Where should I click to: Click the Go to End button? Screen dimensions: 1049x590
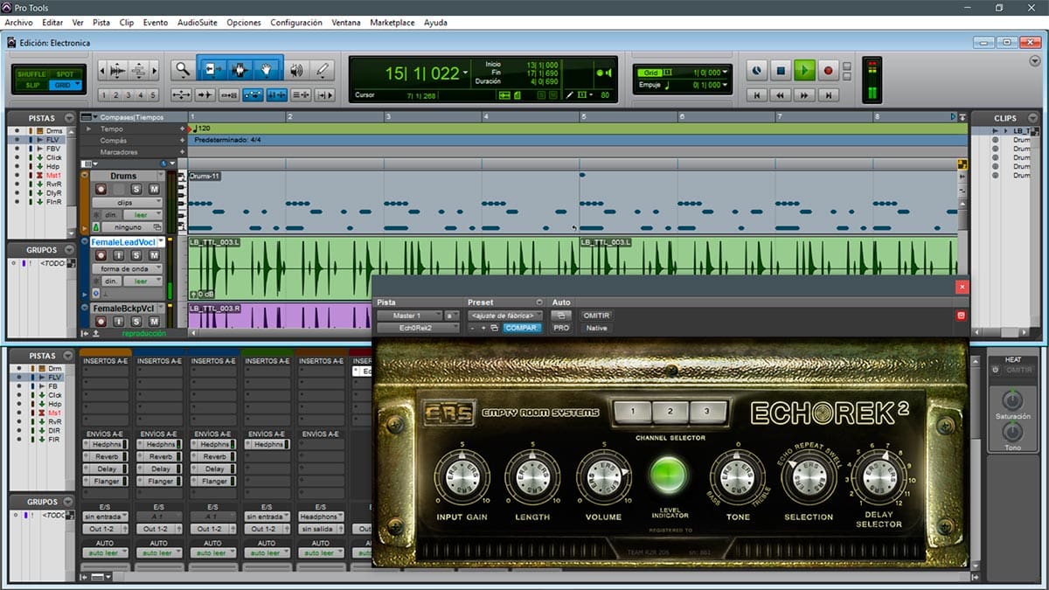point(828,94)
